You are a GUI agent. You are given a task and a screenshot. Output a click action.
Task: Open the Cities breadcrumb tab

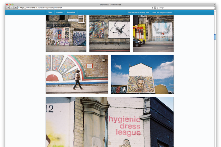50,13
